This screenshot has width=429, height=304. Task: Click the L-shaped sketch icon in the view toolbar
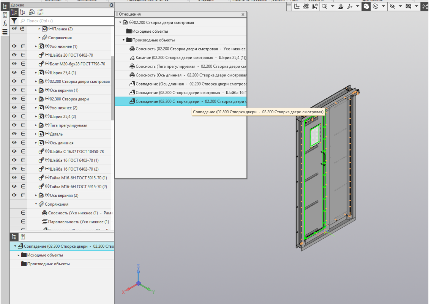coord(297,6)
